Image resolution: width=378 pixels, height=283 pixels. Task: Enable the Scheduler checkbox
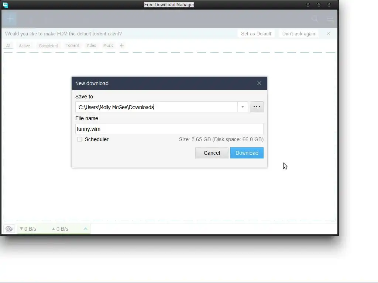coord(80,139)
